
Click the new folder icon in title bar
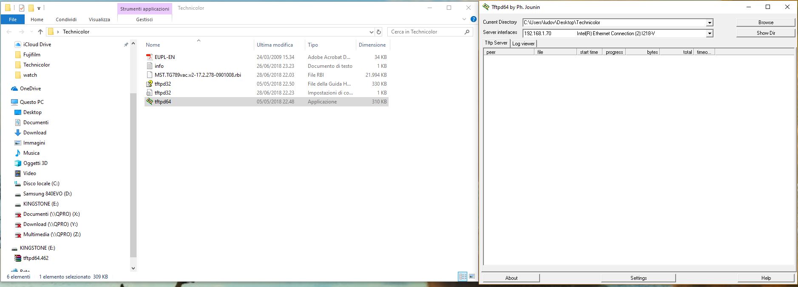click(x=31, y=8)
